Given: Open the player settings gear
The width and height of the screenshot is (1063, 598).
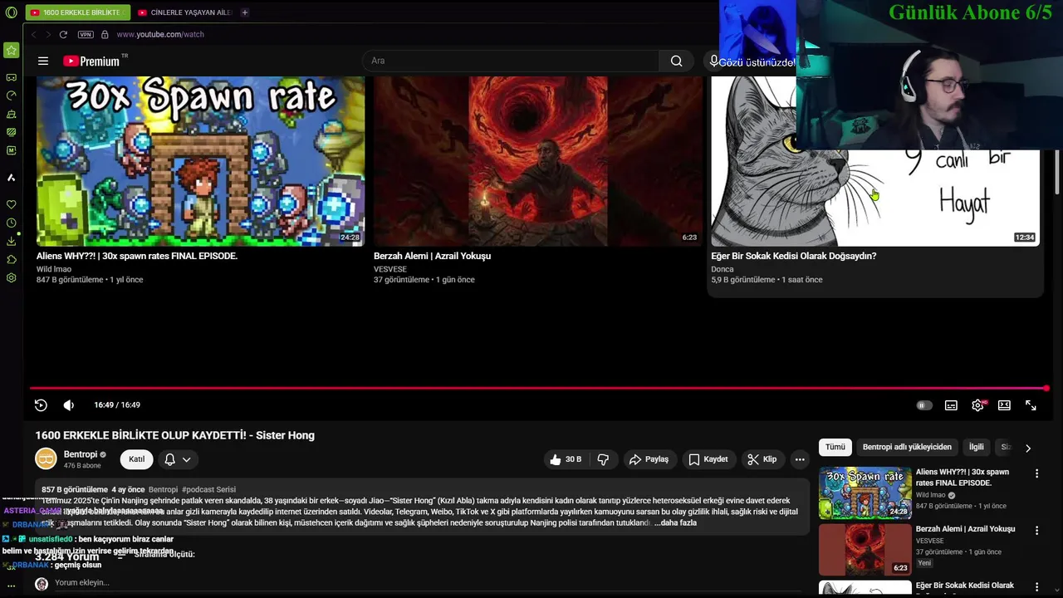Looking at the screenshot, I should [x=977, y=405].
